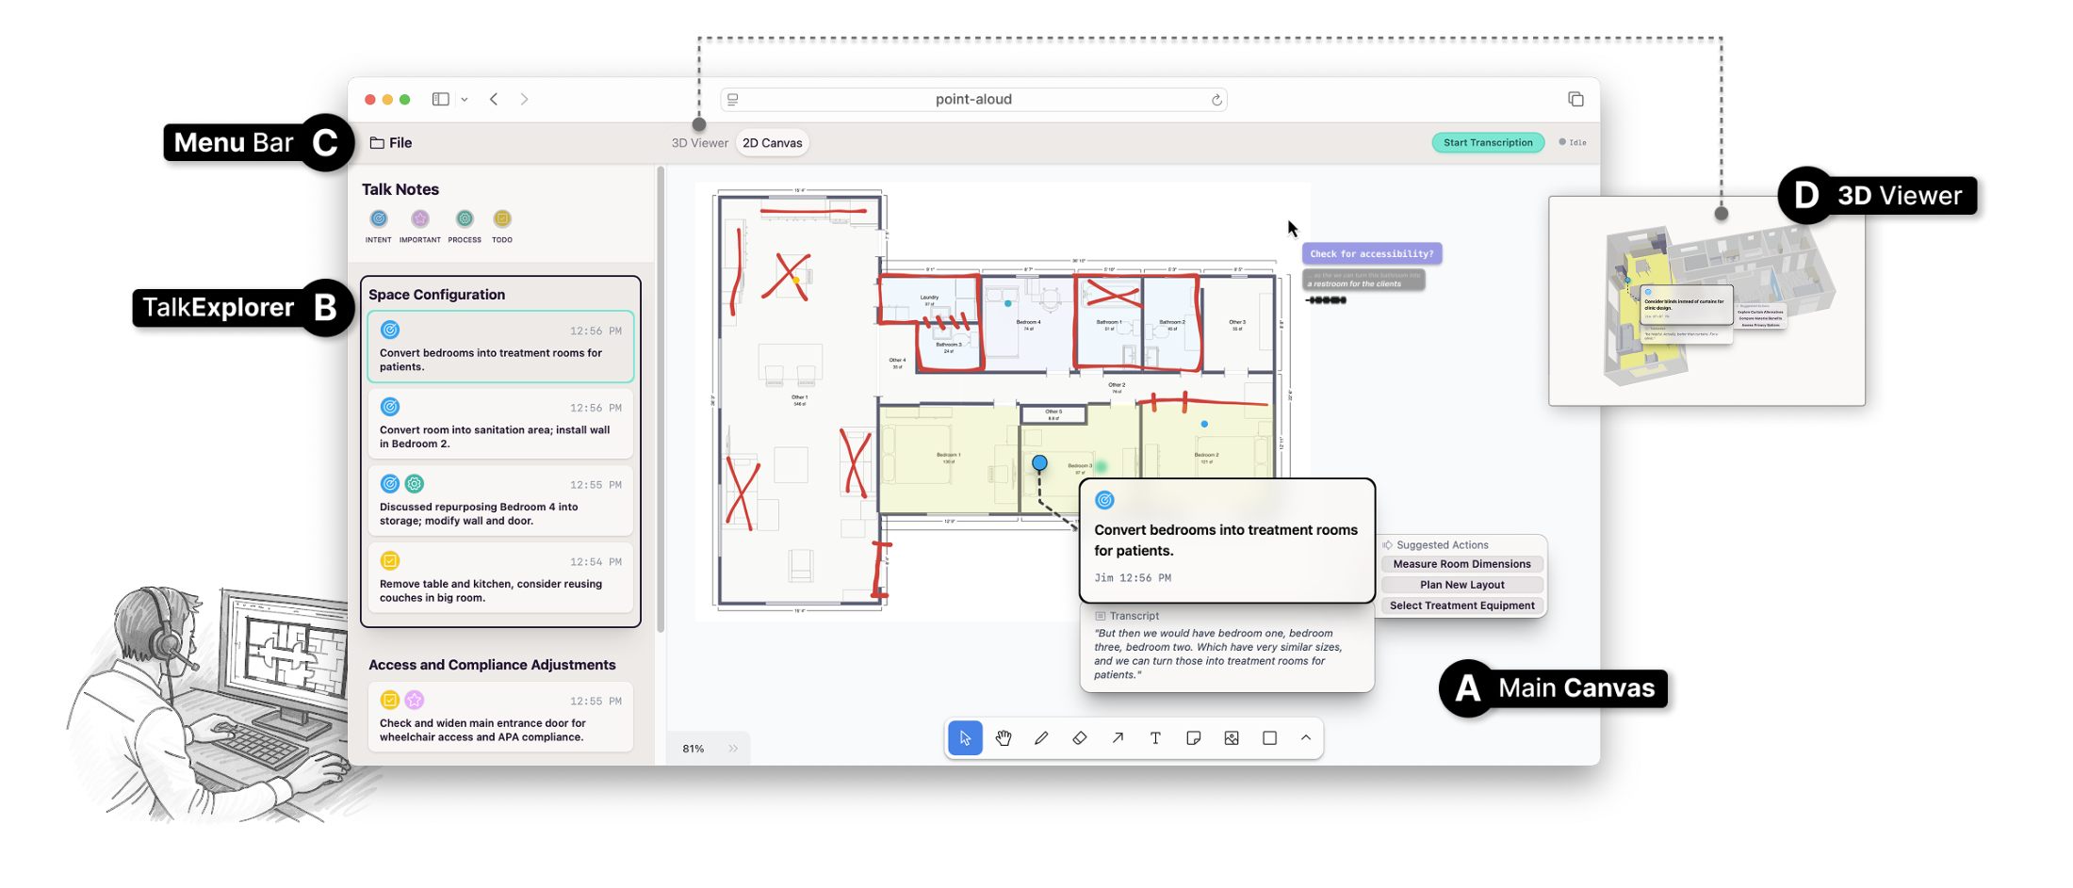Click the intent icon on 'Discussed repurposing' note
Viewport: 2073px width, 888px height.
(x=389, y=484)
